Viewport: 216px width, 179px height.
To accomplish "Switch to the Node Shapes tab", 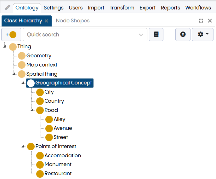I will pyautogui.click(x=73, y=21).
